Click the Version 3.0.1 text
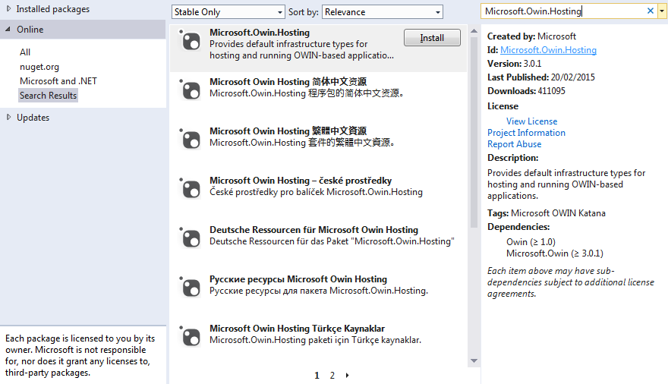668x384 pixels. click(x=514, y=64)
